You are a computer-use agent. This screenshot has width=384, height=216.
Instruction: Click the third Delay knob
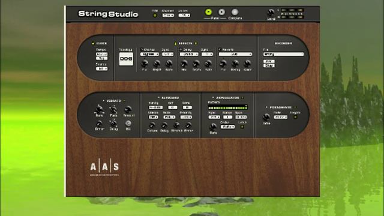click(208, 64)
